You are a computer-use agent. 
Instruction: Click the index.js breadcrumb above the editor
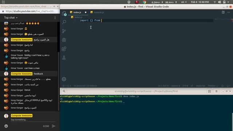click(x=76, y=17)
